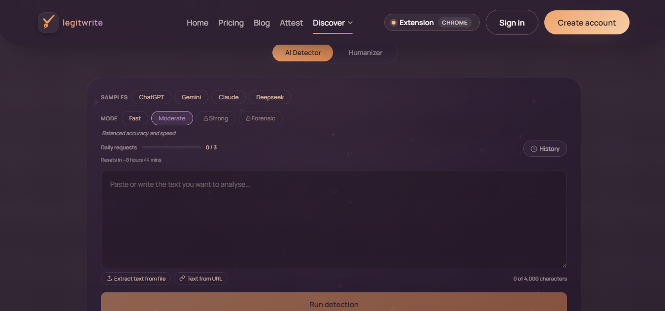Select the Fast detection mode
Image resolution: width=665 pixels, height=311 pixels.
pyautogui.click(x=135, y=118)
